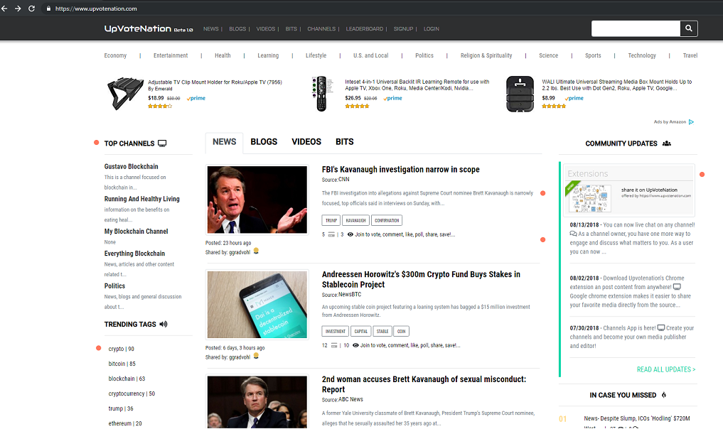
Task: Open 2nd woman accuses Brett Kavanaugh headline
Action: tap(424, 384)
